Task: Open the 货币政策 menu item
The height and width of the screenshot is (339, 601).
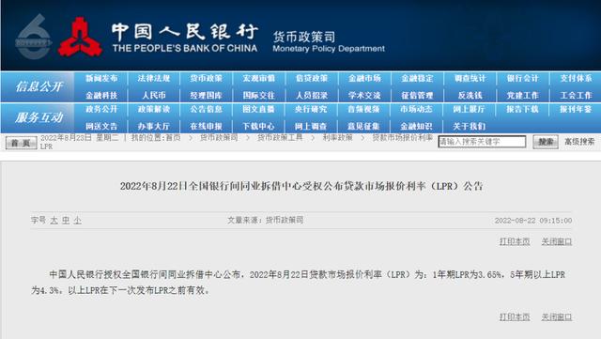Action: (x=207, y=78)
